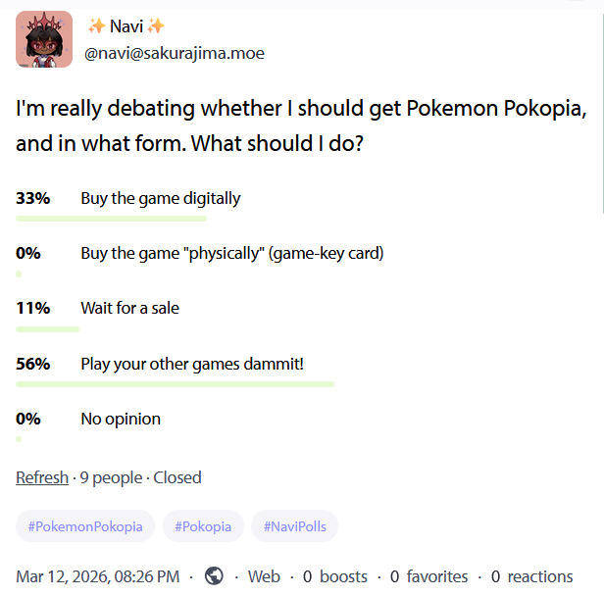This screenshot has height=596, width=604.
Task: Show the 0 reactions list
Action: pos(531,576)
